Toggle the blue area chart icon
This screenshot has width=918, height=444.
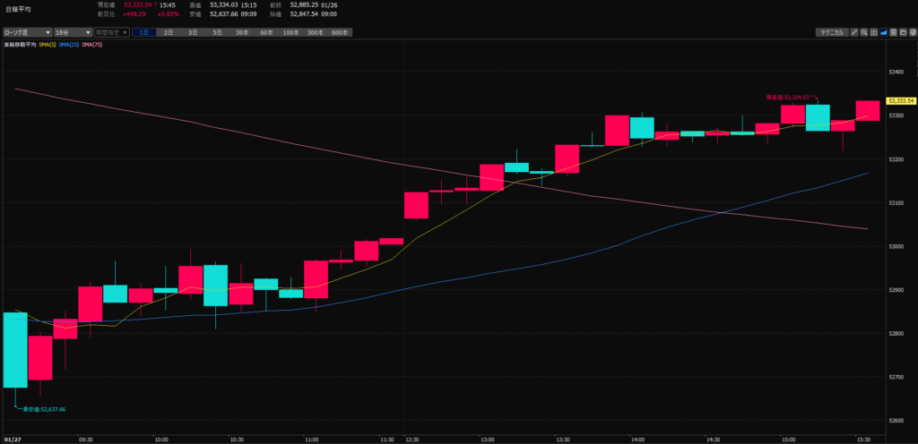884,32
